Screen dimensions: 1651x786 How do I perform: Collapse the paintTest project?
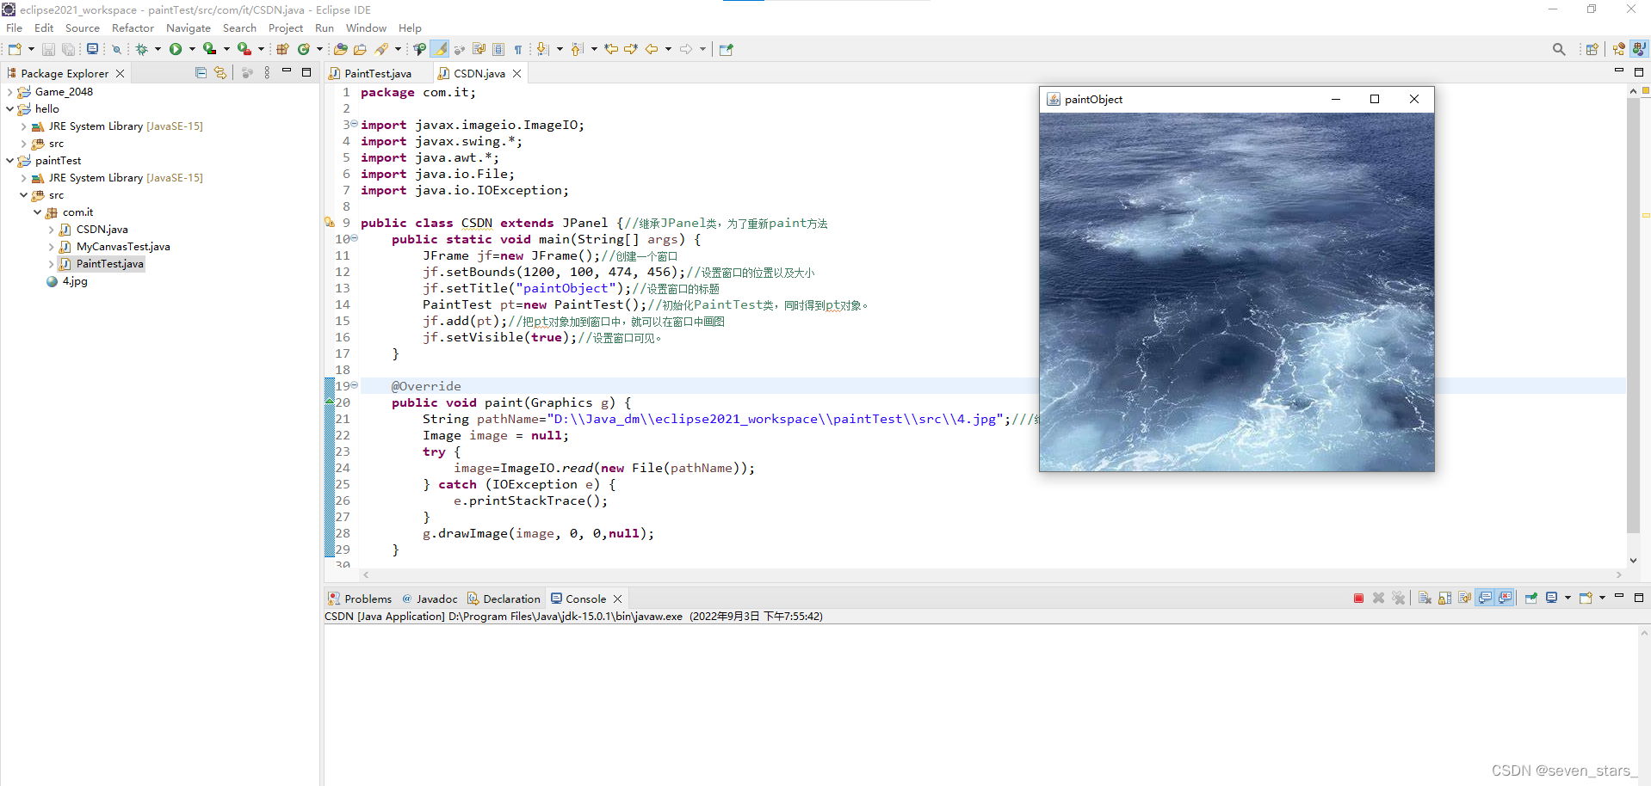(x=9, y=160)
